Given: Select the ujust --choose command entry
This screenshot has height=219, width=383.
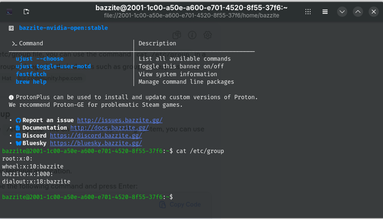Looking at the screenshot, I should (40, 58).
